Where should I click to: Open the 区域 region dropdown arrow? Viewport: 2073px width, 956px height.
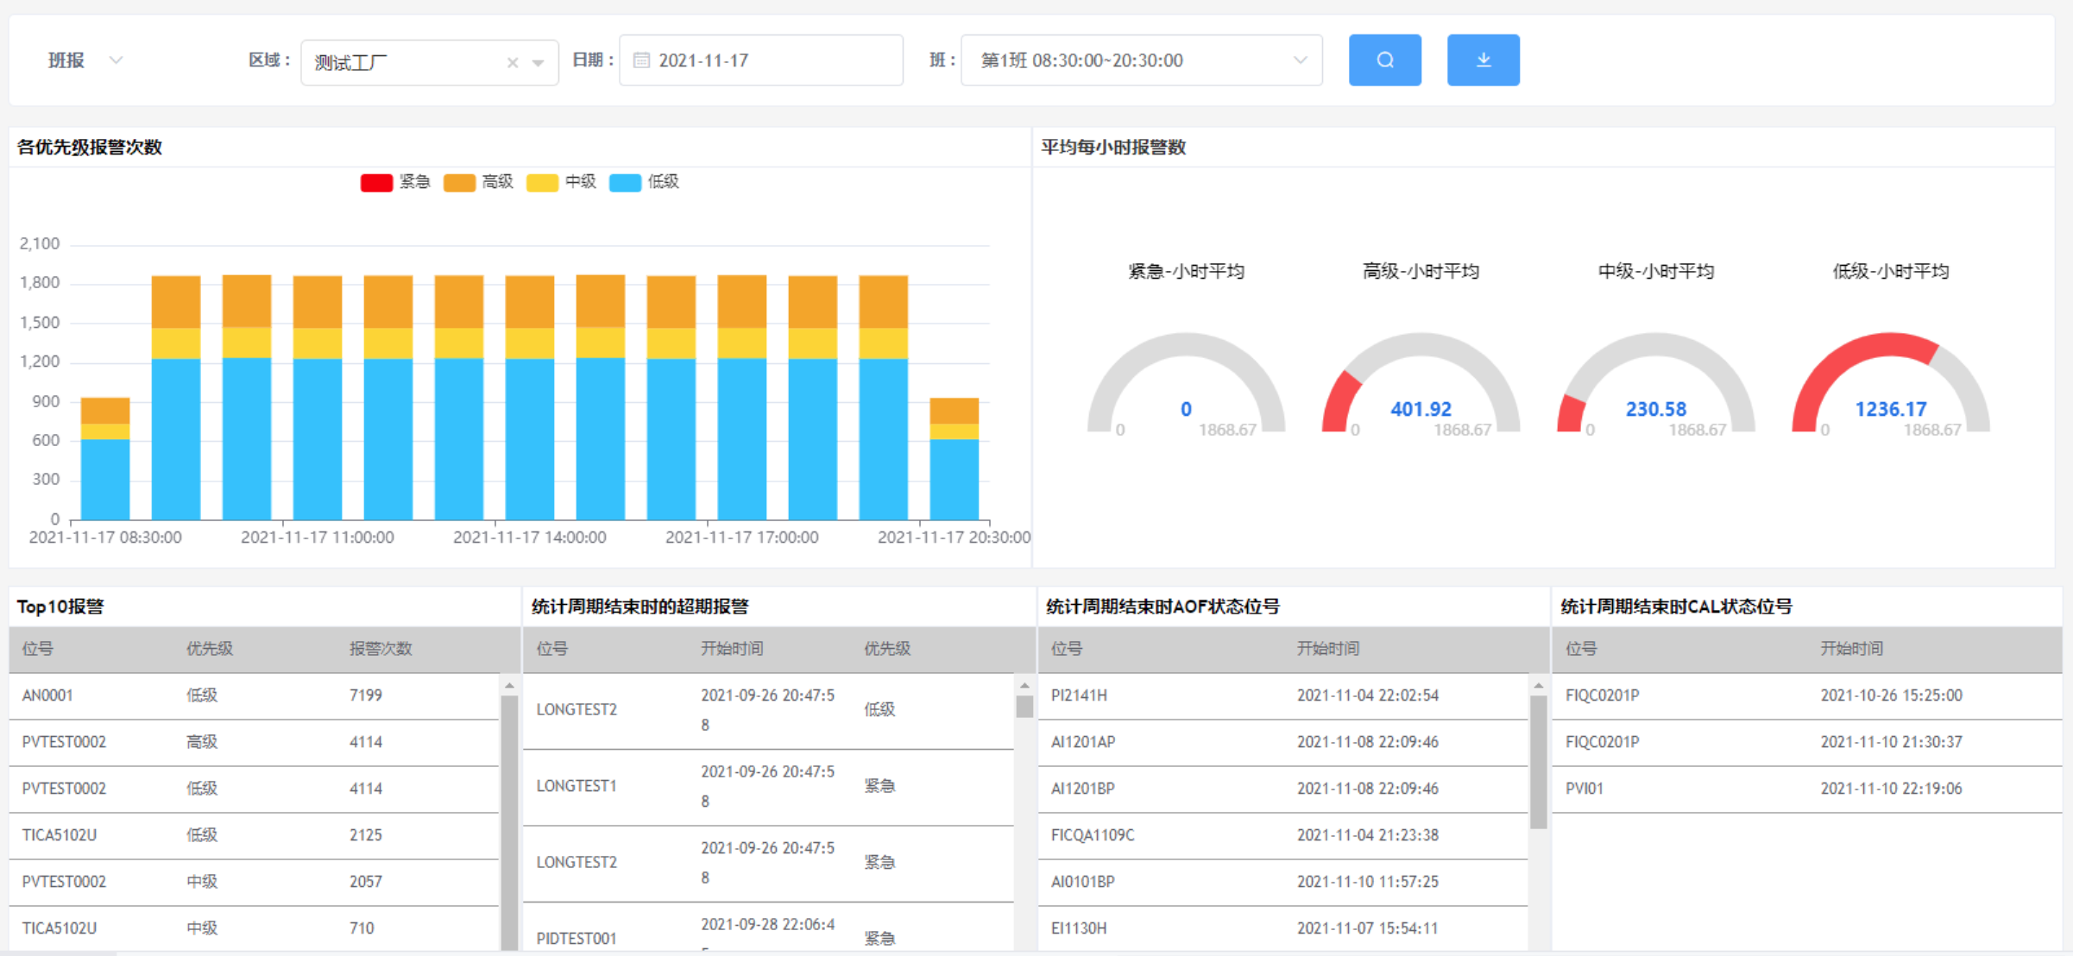click(x=539, y=63)
